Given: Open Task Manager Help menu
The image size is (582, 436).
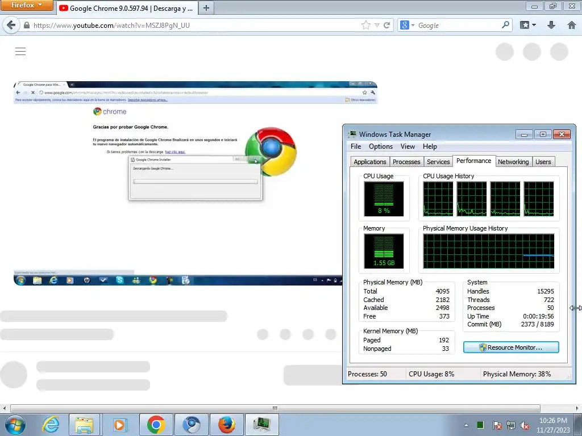Looking at the screenshot, I should [x=430, y=146].
